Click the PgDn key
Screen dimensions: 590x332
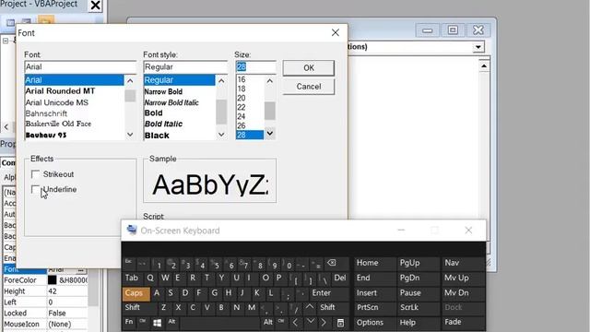pyautogui.click(x=409, y=278)
